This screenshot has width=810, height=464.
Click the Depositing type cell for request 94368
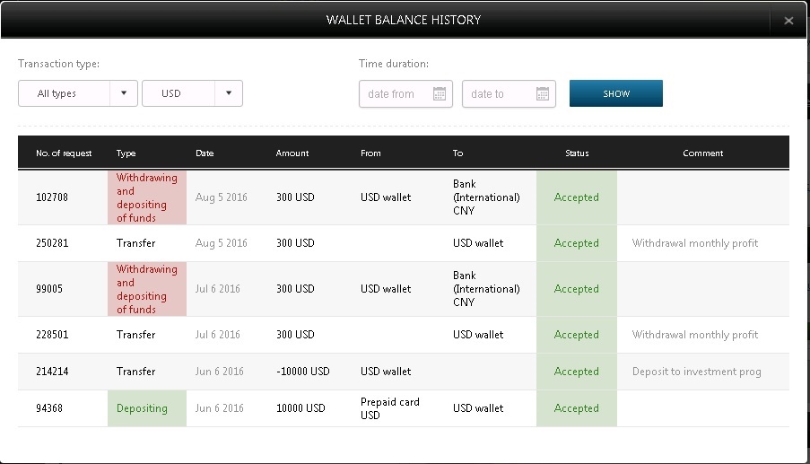(142, 408)
